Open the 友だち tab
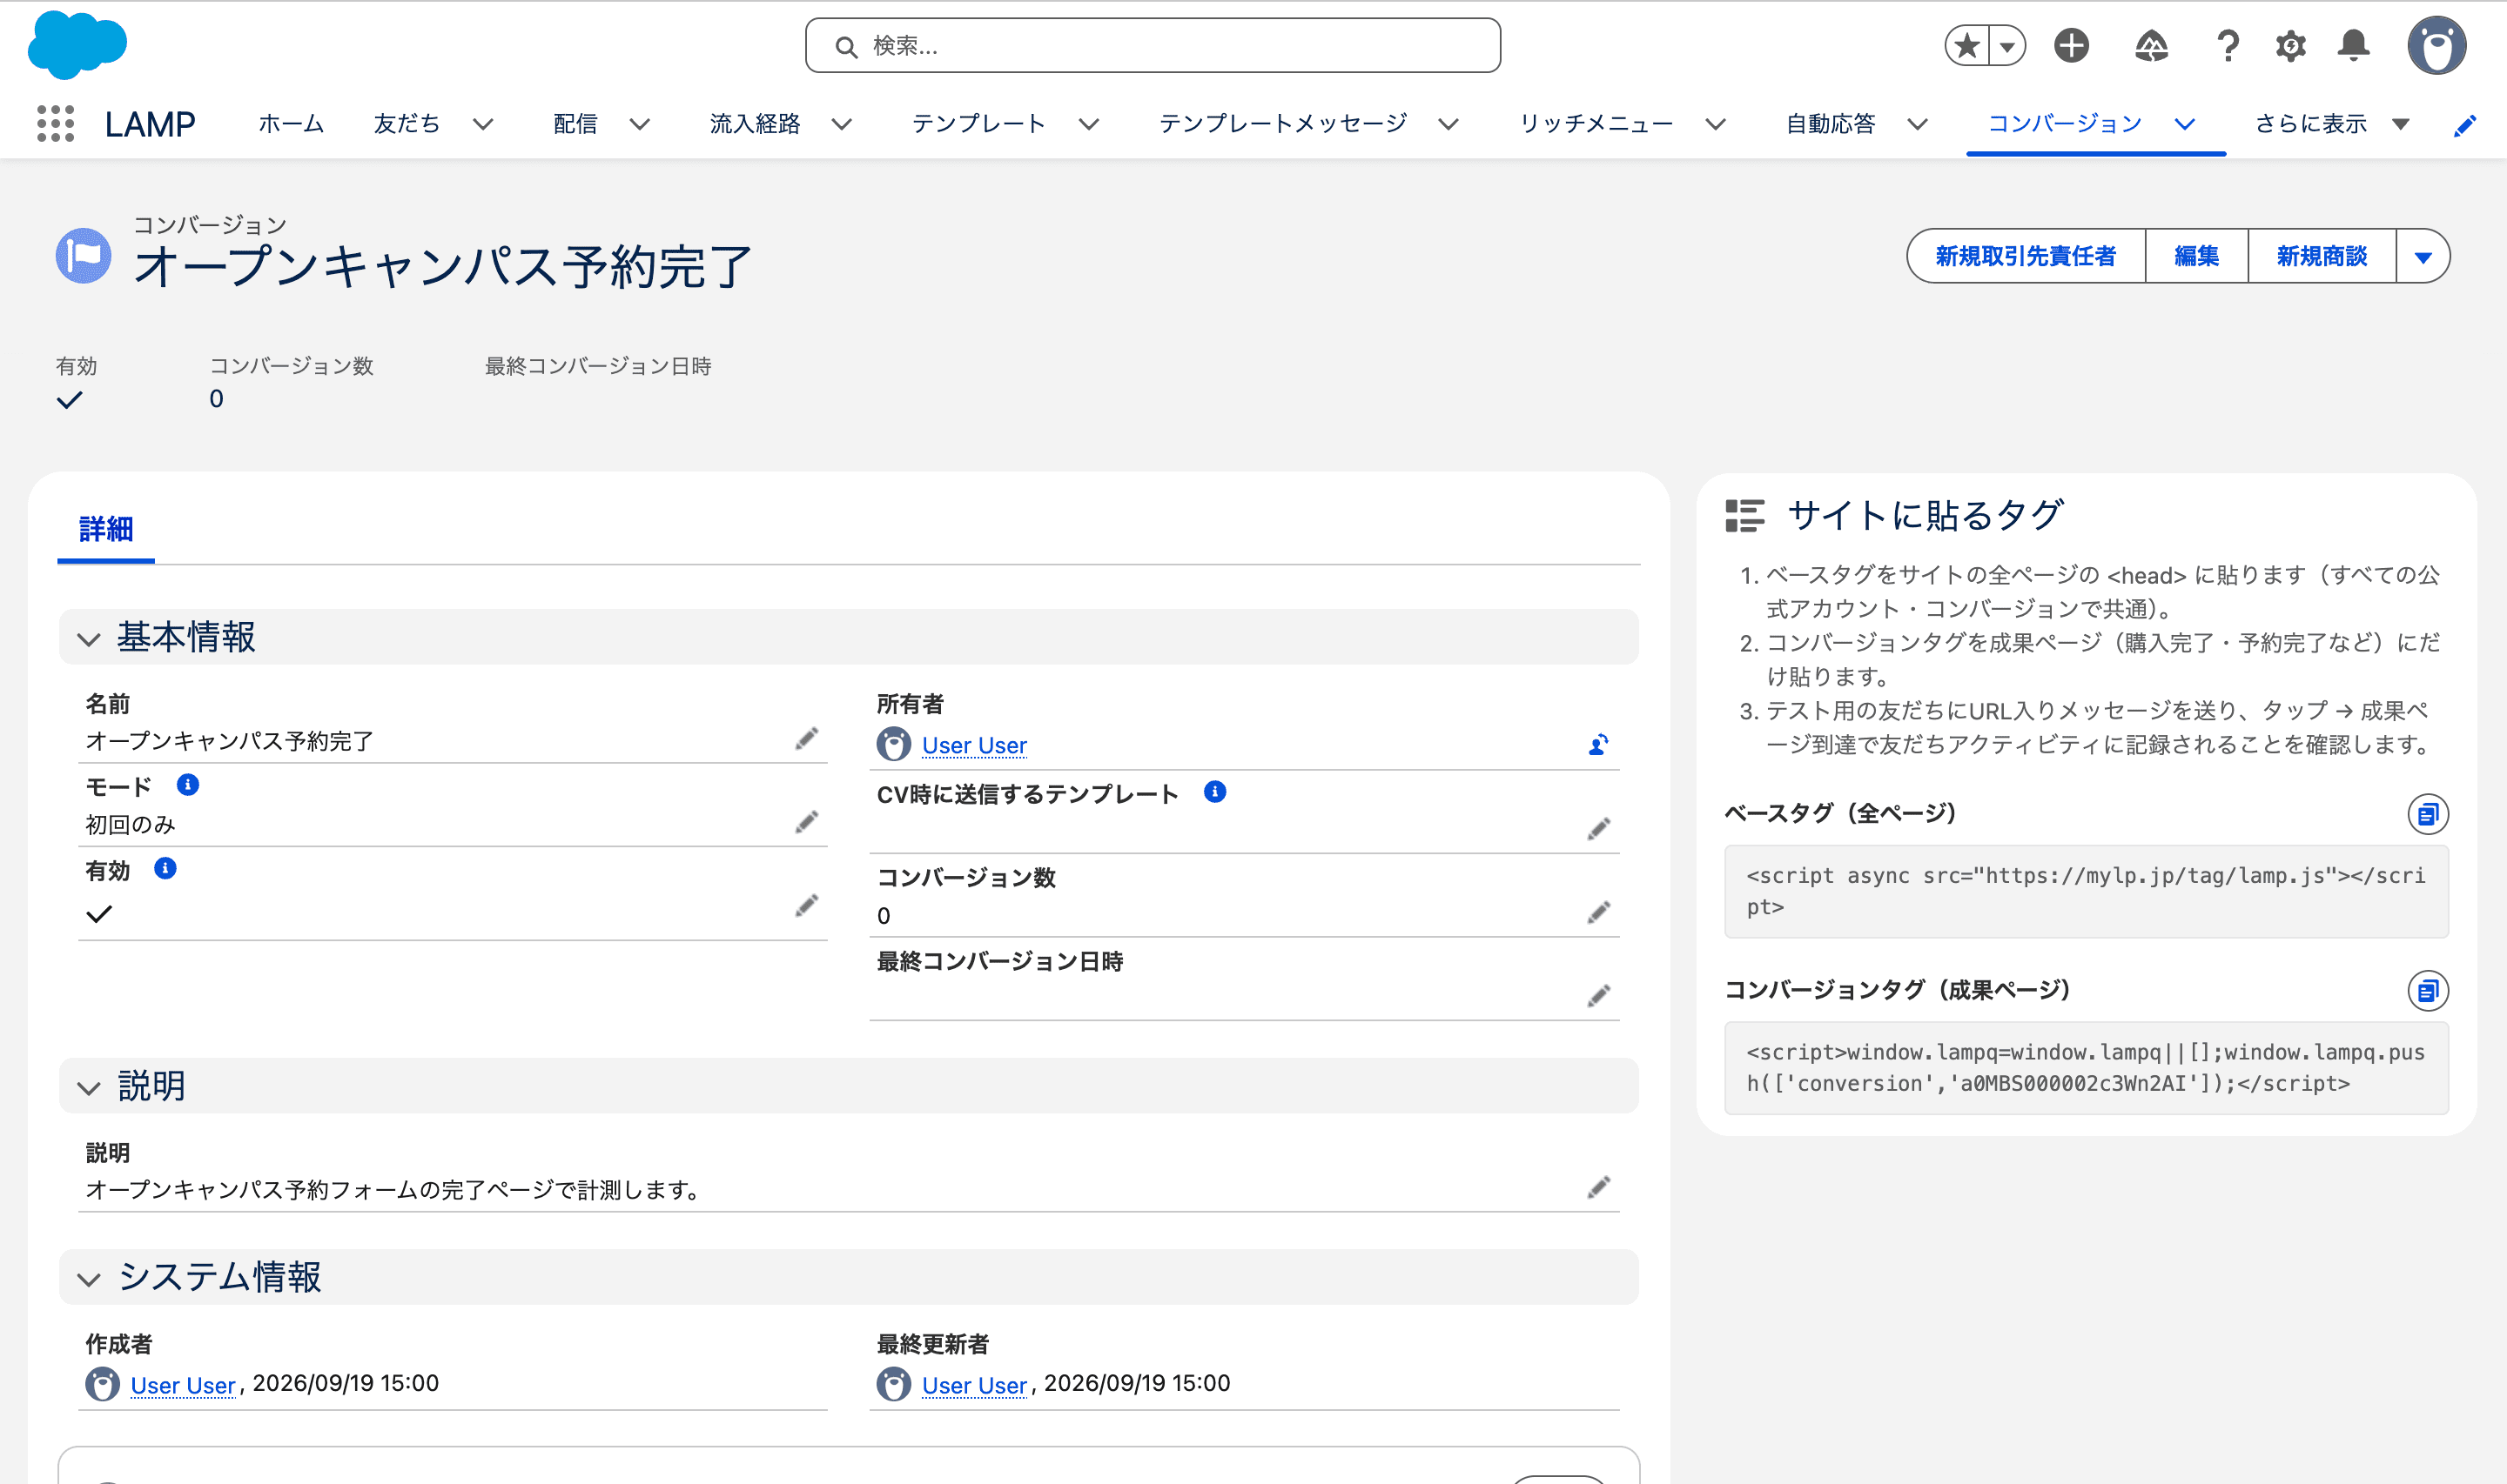Image resolution: width=2507 pixels, height=1484 pixels. (x=407, y=124)
